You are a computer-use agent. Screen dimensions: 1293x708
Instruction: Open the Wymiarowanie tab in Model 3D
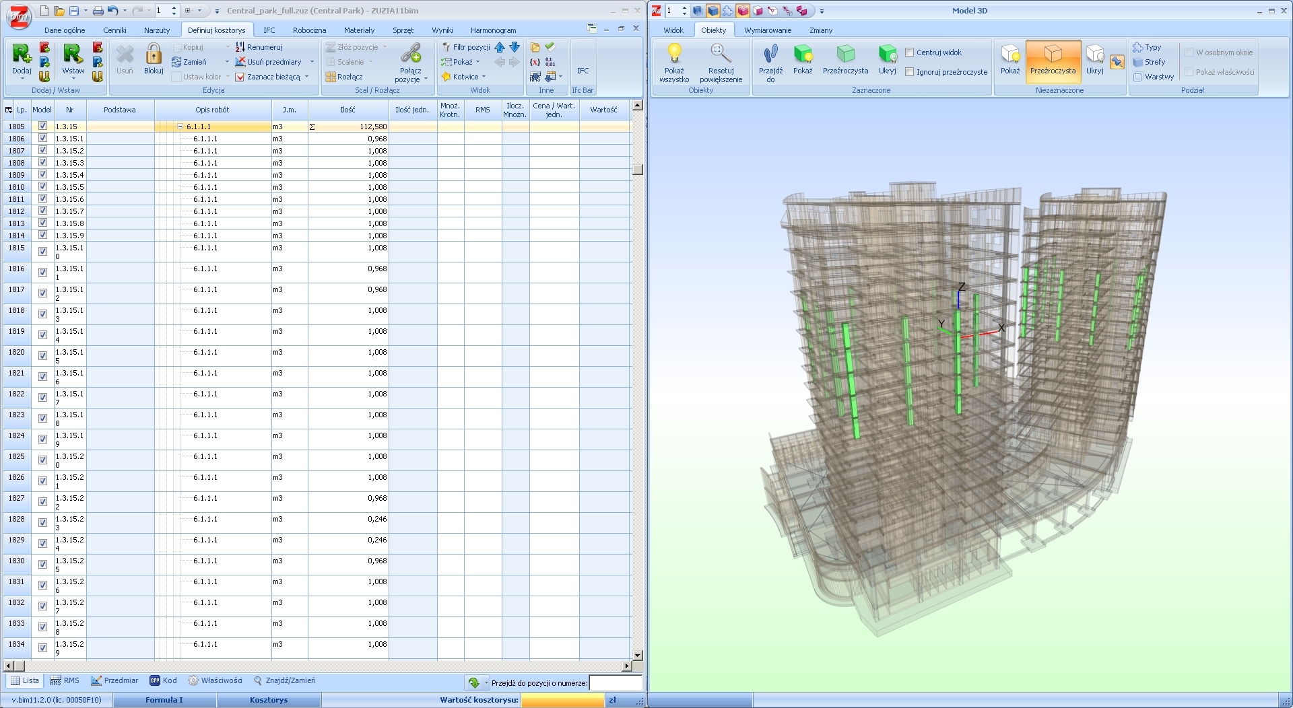767,30
